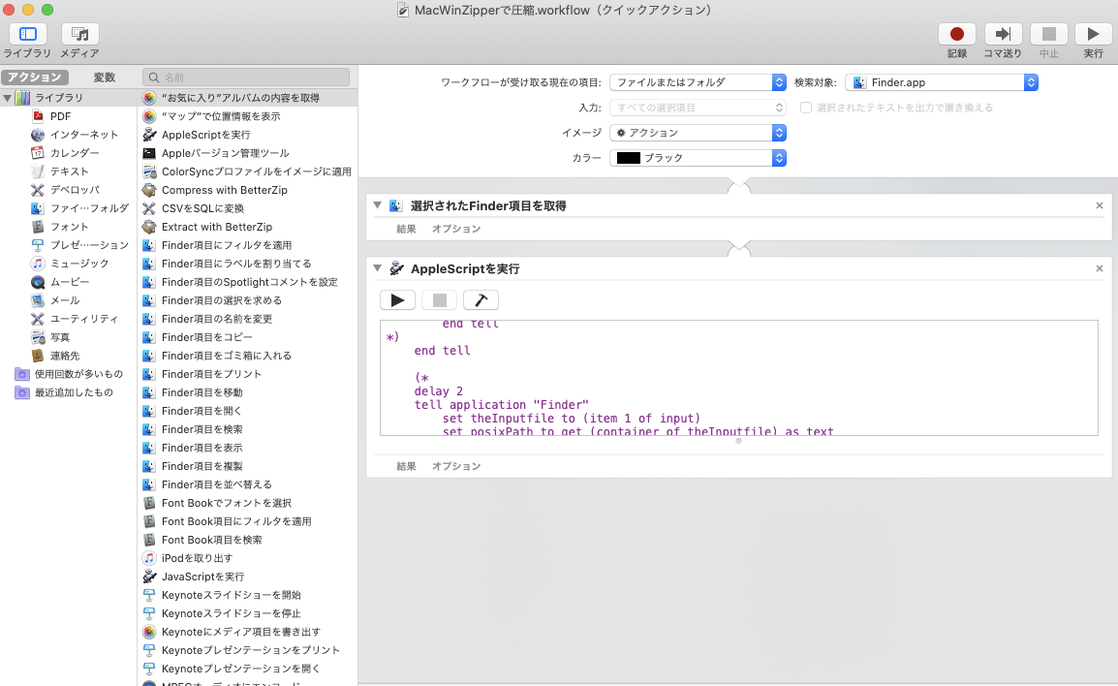The height and width of the screenshot is (686, 1118).
Task: Remove the 選択されたFinder項目を取得 action
Action: pos(1099,205)
